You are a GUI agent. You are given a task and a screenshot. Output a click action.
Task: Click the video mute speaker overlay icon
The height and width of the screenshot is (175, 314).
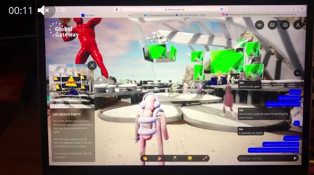pyautogui.click(x=43, y=10)
